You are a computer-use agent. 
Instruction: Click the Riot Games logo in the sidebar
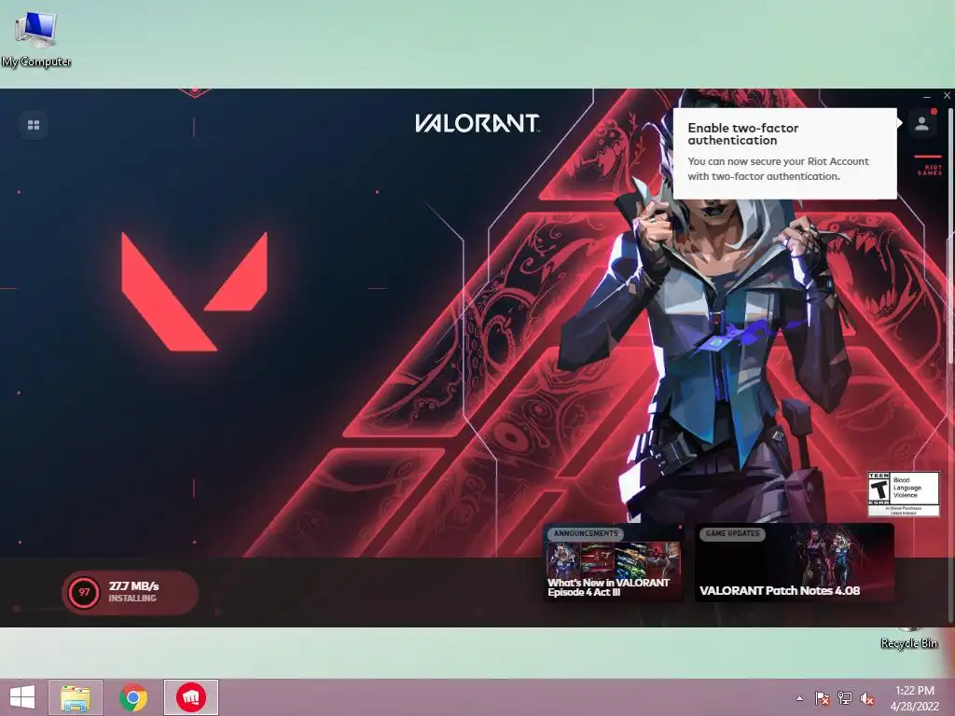pos(929,167)
